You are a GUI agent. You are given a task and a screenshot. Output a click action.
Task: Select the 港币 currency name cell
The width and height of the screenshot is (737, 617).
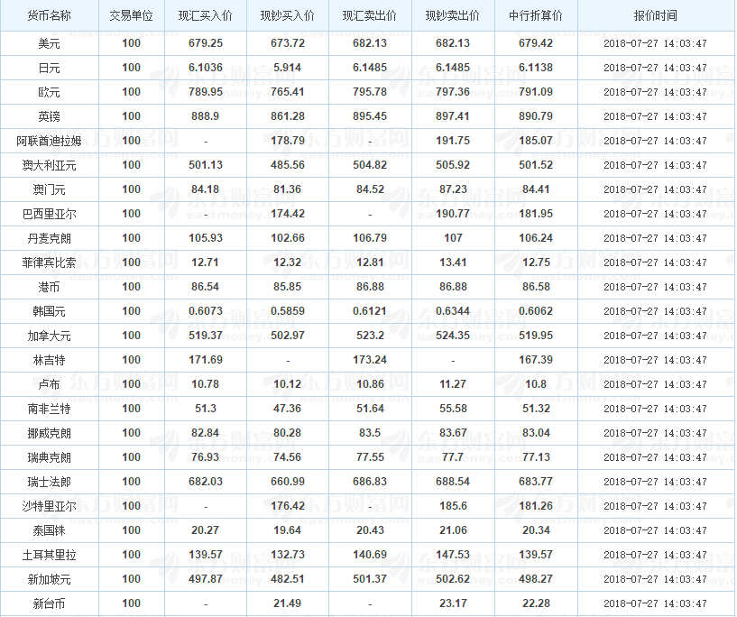(50, 287)
